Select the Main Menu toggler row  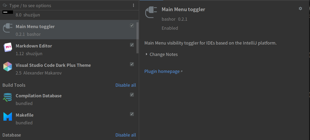[x=68, y=30]
